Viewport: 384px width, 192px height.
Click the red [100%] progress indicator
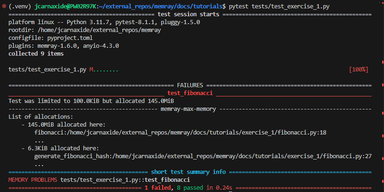tap(359, 69)
